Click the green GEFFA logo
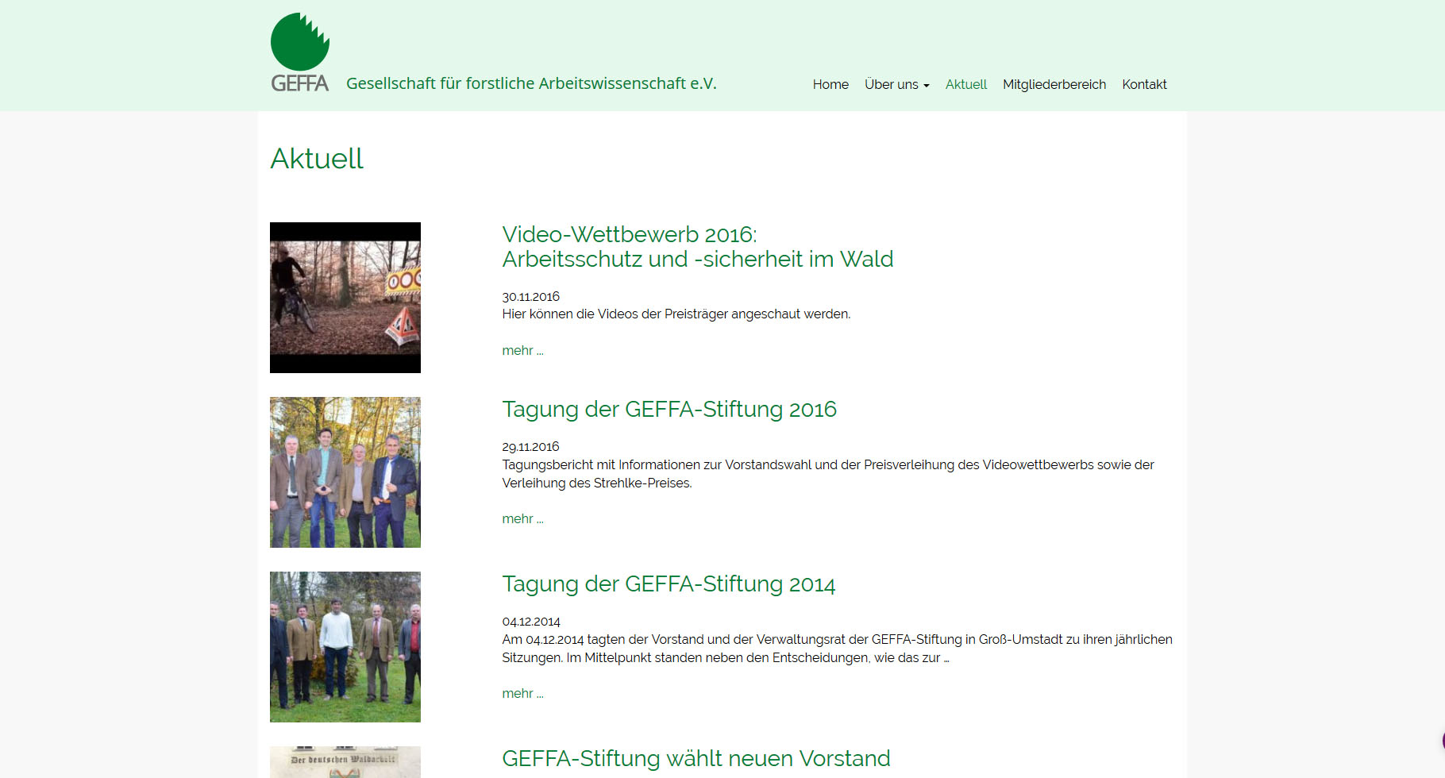1445x778 pixels. point(299,52)
